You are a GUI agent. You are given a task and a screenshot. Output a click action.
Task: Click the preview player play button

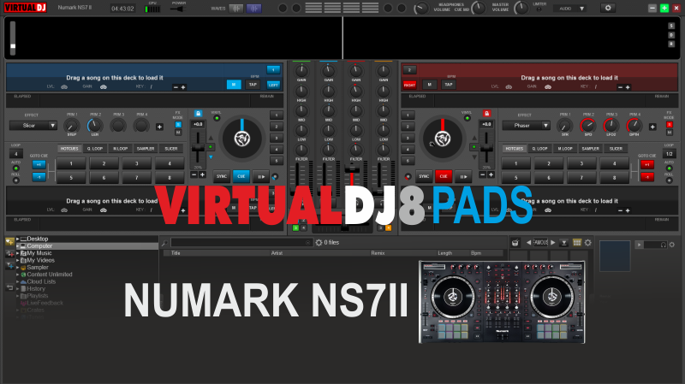click(639, 245)
